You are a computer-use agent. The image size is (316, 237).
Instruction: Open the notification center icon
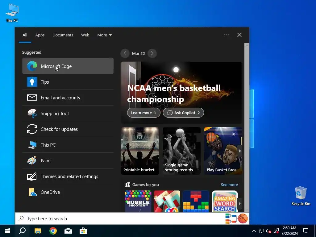(x=306, y=231)
